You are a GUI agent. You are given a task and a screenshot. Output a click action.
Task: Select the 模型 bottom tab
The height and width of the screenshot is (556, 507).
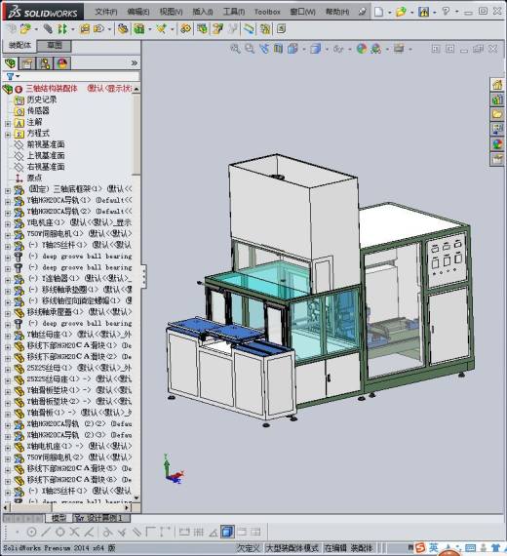tap(58, 518)
